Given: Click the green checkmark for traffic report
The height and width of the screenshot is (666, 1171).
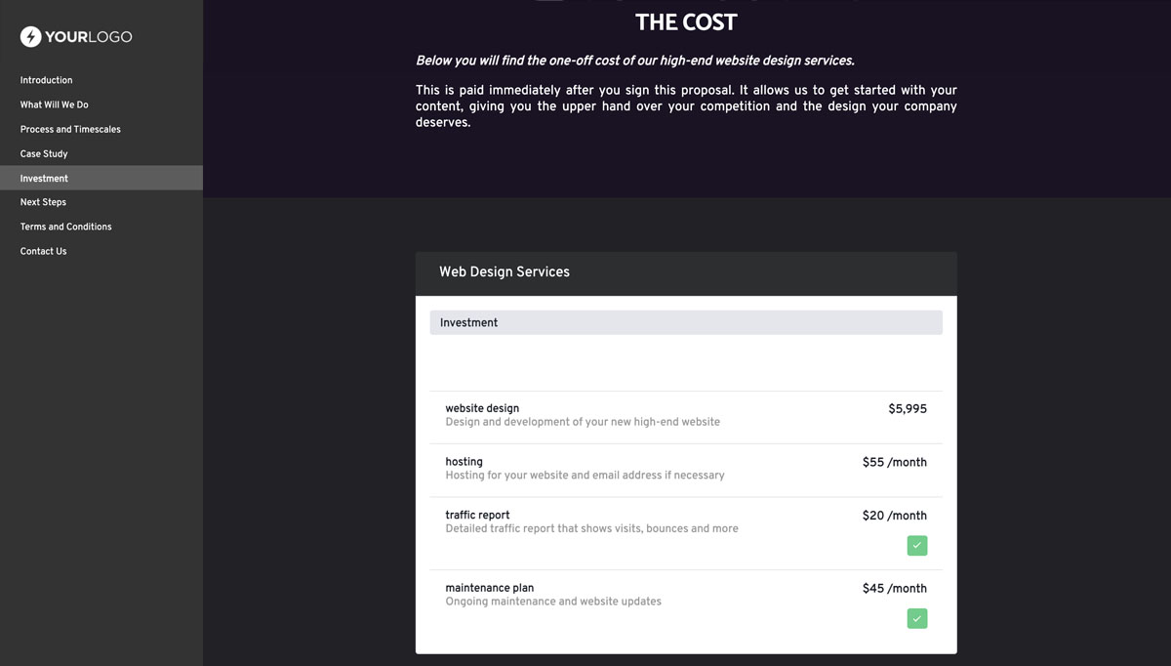Looking at the screenshot, I should point(916,545).
